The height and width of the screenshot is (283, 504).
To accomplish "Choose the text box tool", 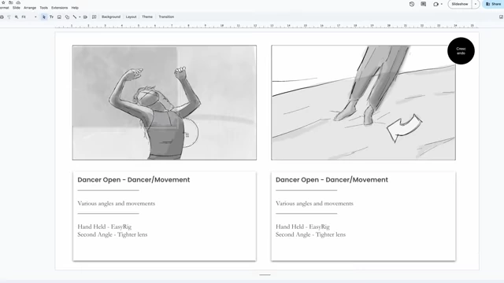I will (51, 17).
